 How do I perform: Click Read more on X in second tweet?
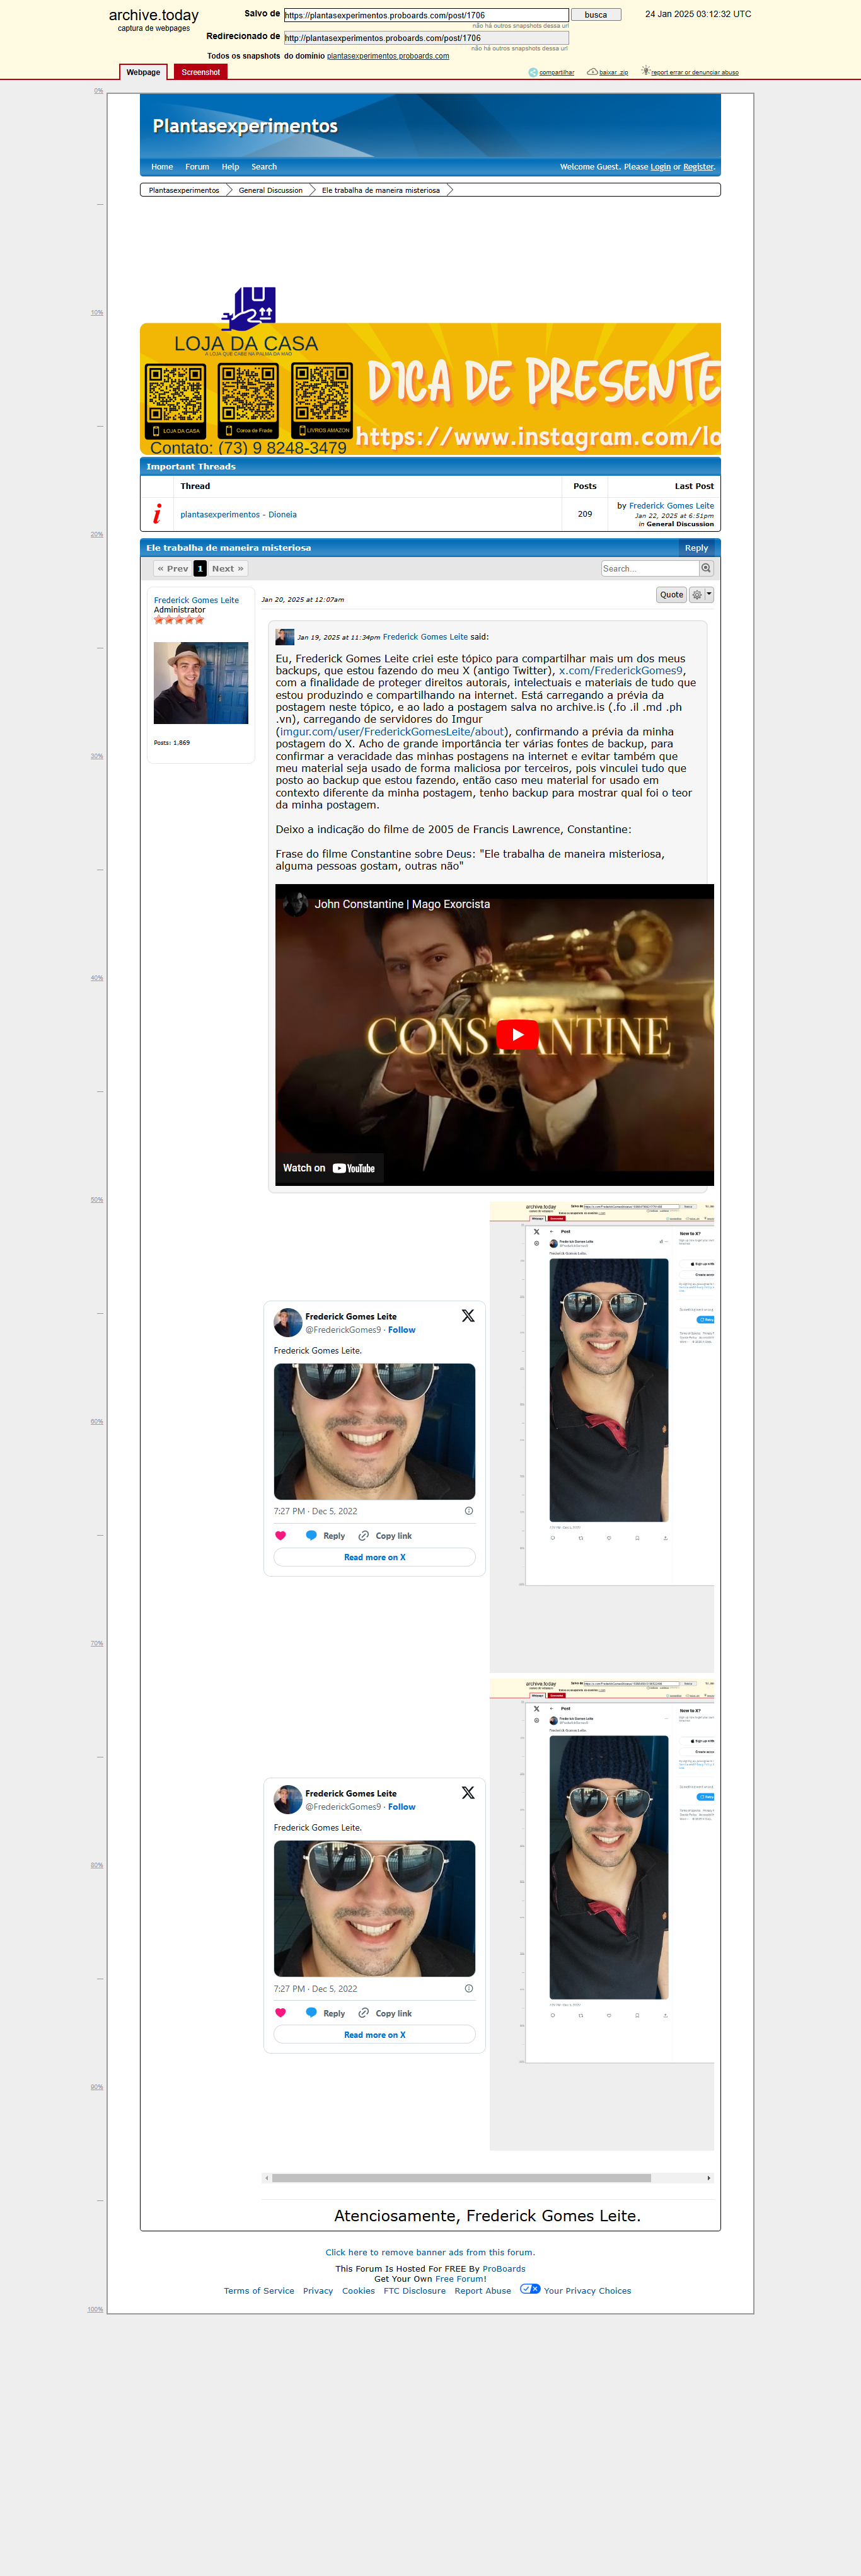click(x=375, y=2034)
